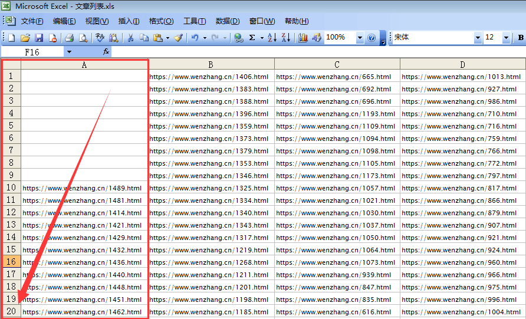Click the 宋体 font name field

click(x=433, y=38)
